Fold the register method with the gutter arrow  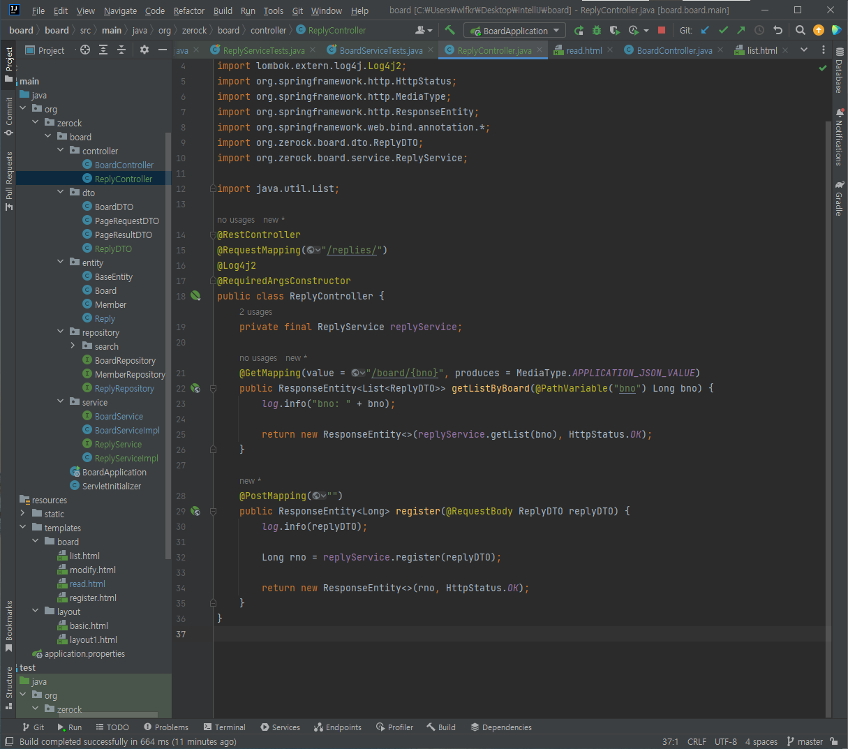213,511
